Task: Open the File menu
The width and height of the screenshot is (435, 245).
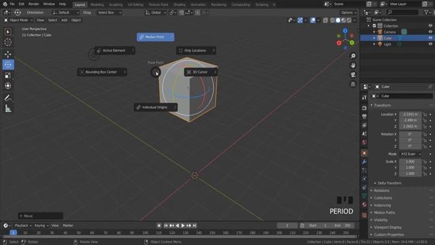Action: click(x=12, y=4)
